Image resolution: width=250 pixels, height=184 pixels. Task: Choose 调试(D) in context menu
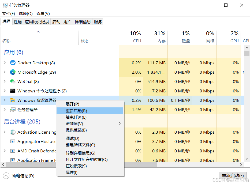click(90, 138)
